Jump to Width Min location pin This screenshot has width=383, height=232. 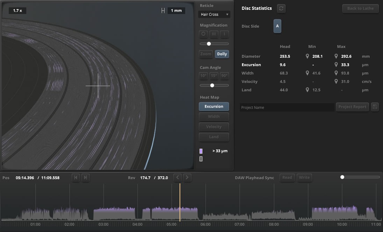pyautogui.click(x=307, y=73)
